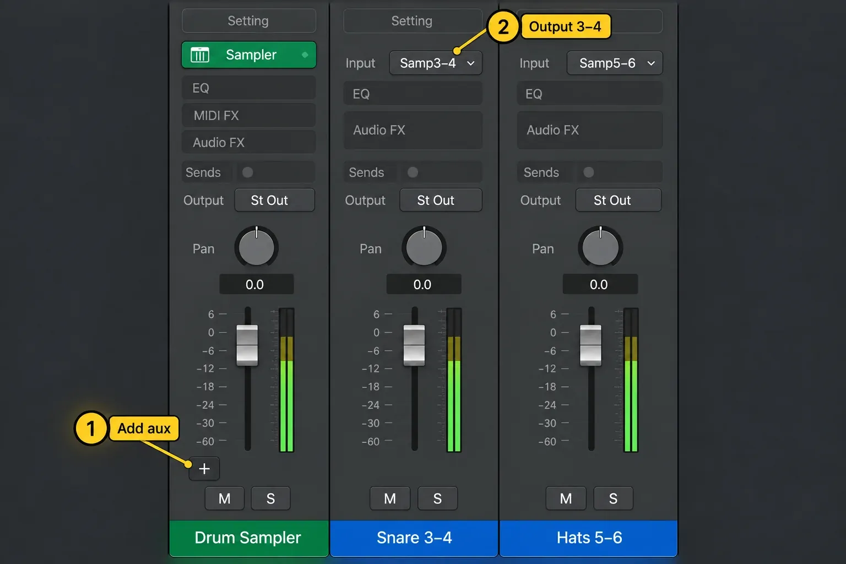Toggle the Hats 5–6 send dot
The image size is (846, 564).
[x=589, y=172]
